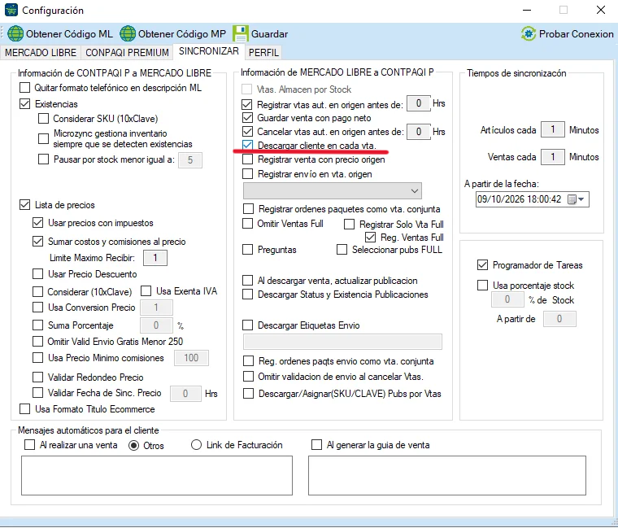The width and height of the screenshot is (618, 528).
Task: Uncheck the Existencias checkbox
Action: coord(24,103)
